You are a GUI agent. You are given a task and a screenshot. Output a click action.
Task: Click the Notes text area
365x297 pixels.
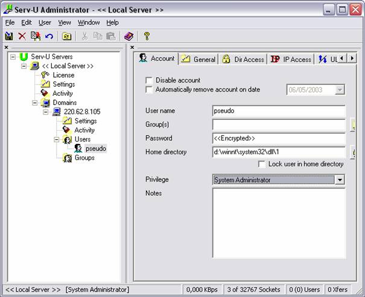point(279,223)
